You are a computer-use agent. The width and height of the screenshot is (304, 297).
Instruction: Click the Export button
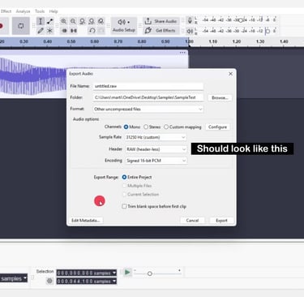221,221
